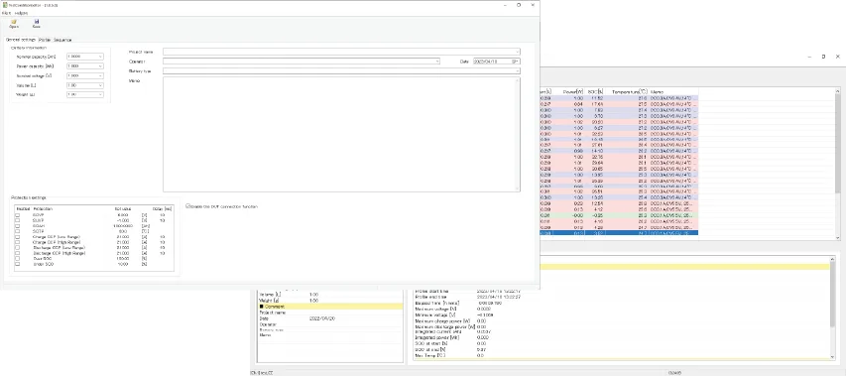
Task: Select the General settings tab
Action: (21, 40)
